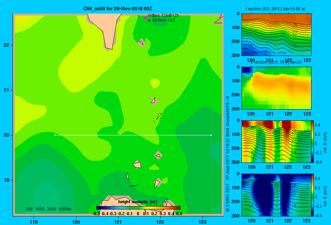Click the 22 contour label in vel. N section
Screen dimensions: 331x225
pos(294,140)
